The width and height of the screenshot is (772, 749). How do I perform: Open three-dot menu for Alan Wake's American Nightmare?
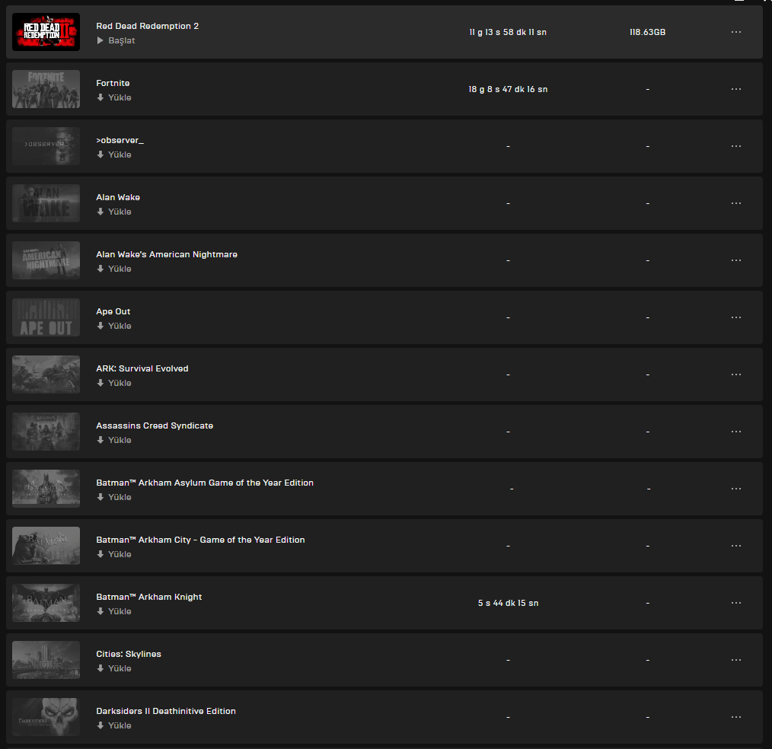tap(736, 260)
